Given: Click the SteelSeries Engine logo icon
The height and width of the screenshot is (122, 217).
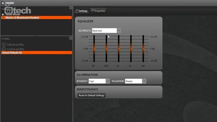Looking at the screenshot, I should click(x=3, y=3).
